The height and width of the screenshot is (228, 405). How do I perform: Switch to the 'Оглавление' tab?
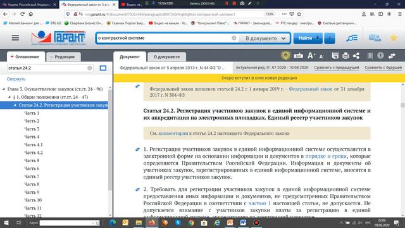click(26, 56)
